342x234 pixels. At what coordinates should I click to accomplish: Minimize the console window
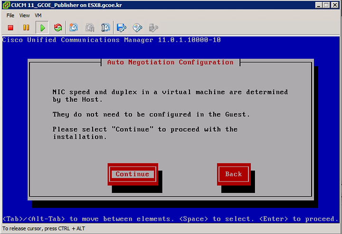pyautogui.click(x=319, y=5)
